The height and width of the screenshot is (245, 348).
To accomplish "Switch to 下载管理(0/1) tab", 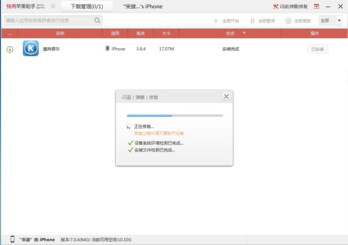I will 87,7.
